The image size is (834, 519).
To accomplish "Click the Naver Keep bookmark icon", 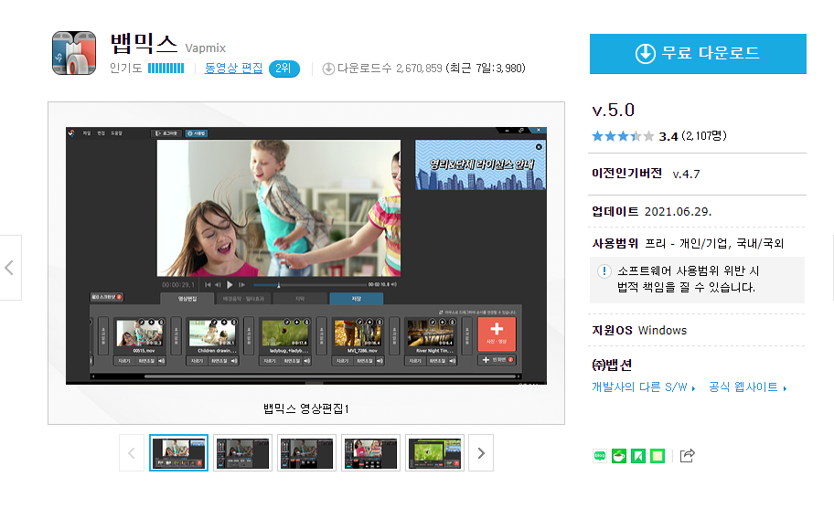I will (638, 456).
